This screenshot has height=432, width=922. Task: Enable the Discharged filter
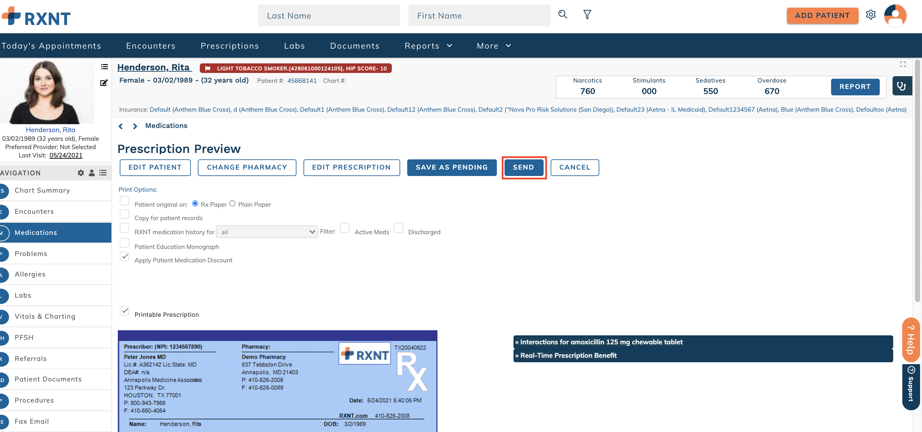[x=398, y=228]
